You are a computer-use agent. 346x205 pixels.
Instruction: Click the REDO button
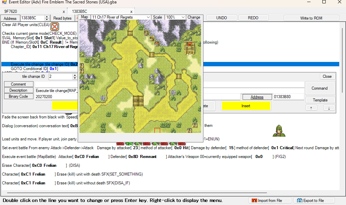(x=253, y=18)
